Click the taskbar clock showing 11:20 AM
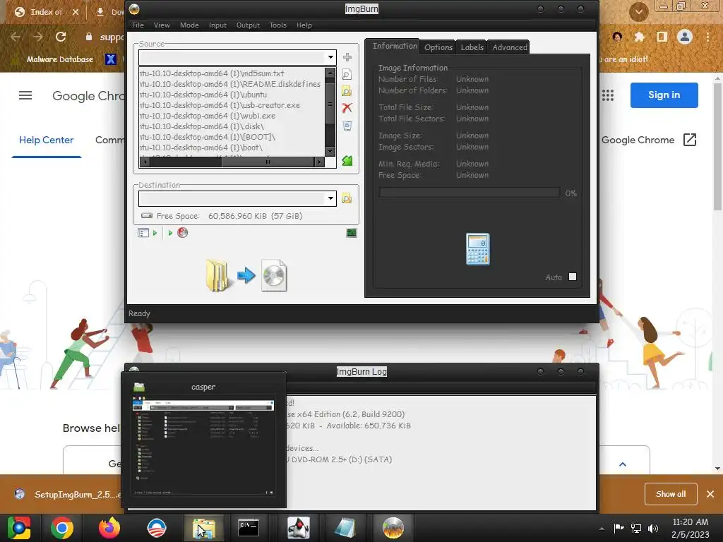The width and height of the screenshot is (723, 542). (x=690, y=528)
